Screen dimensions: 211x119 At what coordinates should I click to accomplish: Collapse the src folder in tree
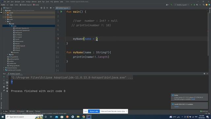6,21
